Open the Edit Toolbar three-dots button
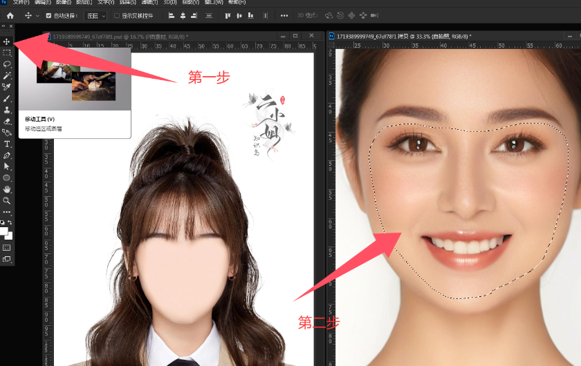The image size is (581, 366). 7,212
